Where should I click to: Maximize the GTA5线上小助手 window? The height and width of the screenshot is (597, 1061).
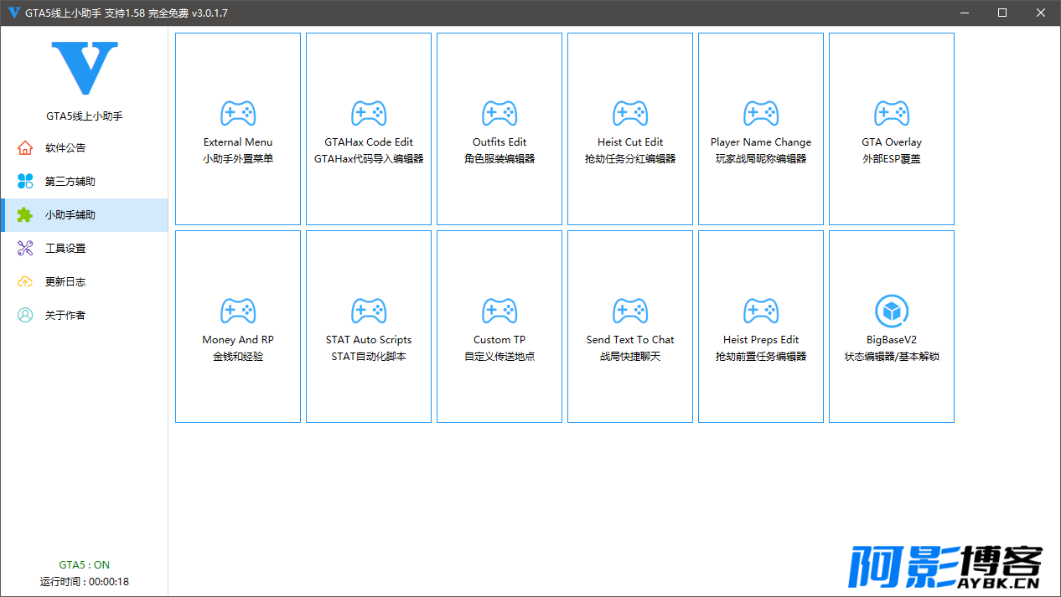1002,13
